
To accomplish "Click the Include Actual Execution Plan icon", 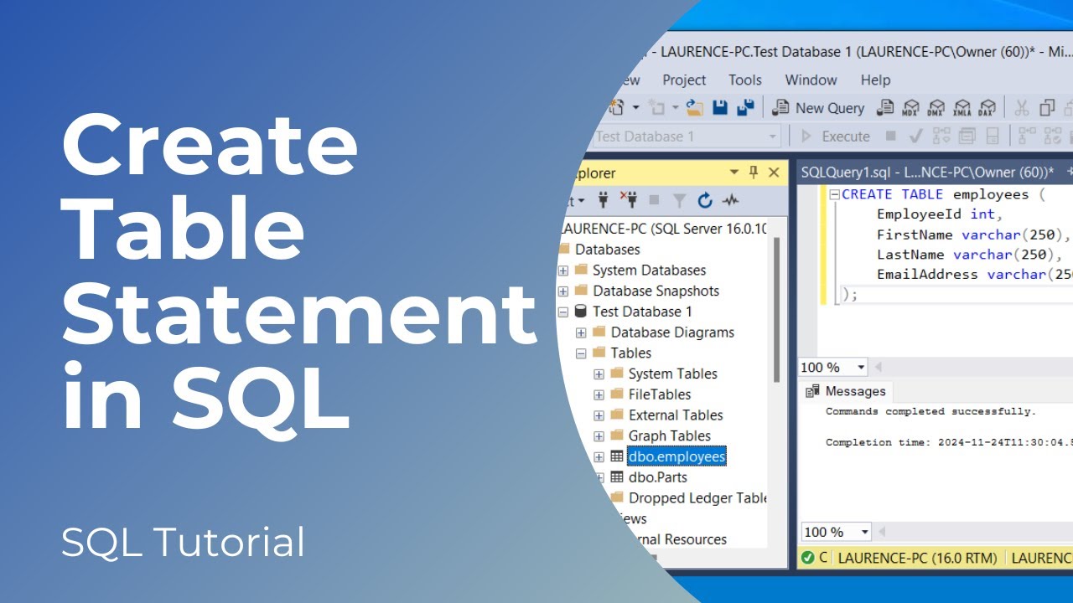I will tap(1027, 136).
